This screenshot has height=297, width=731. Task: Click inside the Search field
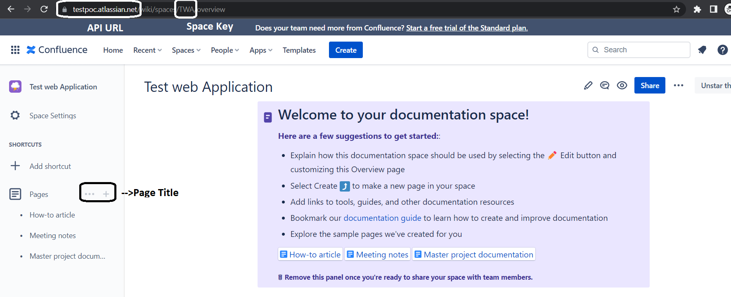[x=639, y=50]
